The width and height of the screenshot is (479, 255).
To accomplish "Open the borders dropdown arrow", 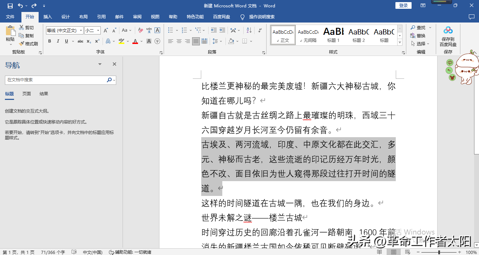I will [x=251, y=41].
